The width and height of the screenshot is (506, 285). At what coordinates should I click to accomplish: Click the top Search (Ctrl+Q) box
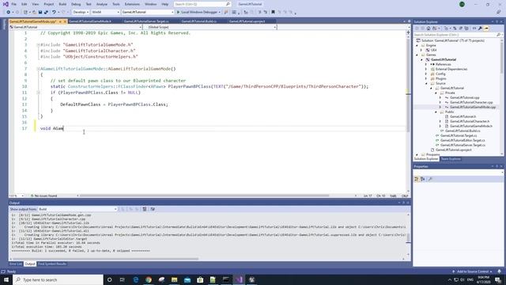tap(202, 4)
